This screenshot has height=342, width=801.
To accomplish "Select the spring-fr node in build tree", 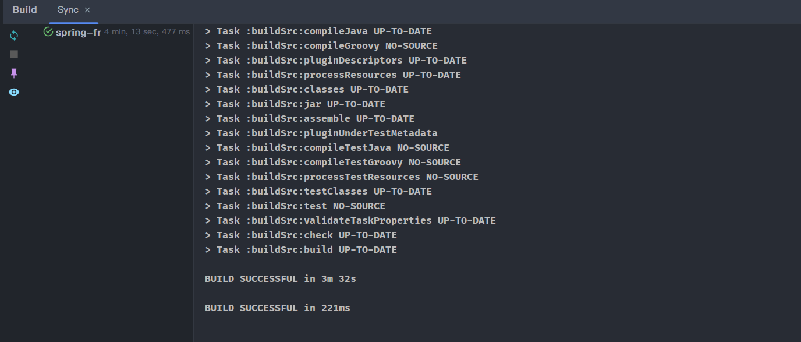I will [78, 32].
